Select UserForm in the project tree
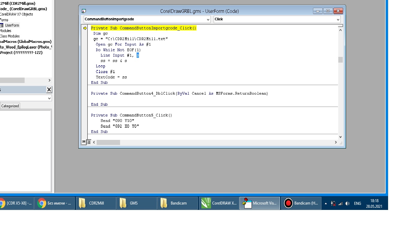The height and width of the screenshot is (230, 410). (12, 25)
